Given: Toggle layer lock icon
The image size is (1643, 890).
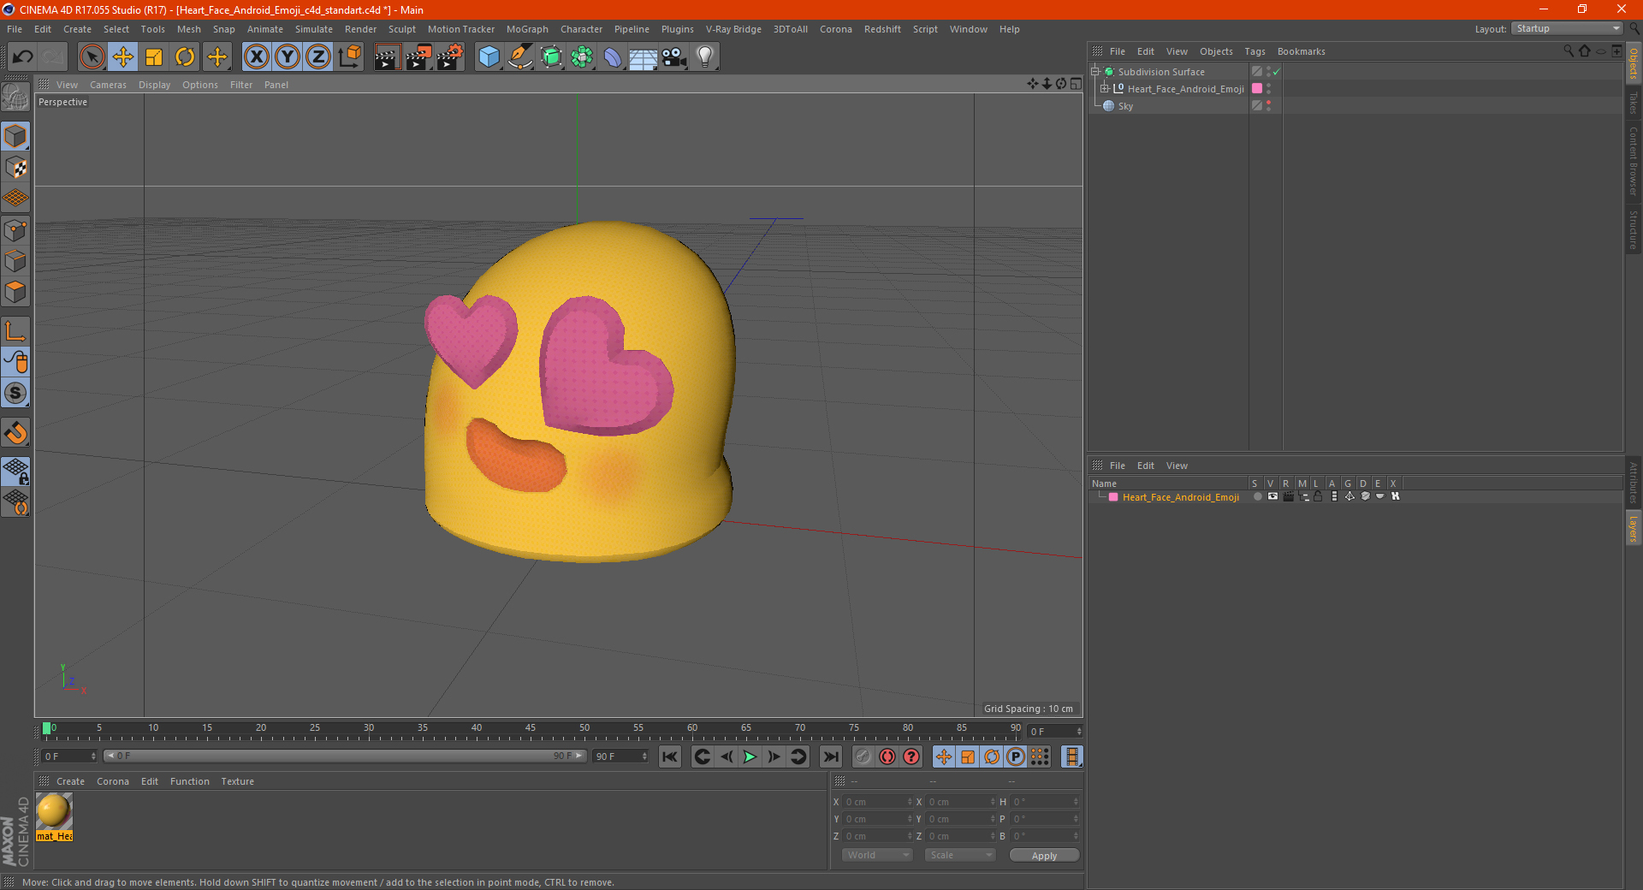Looking at the screenshot, I should pyautogui.click(x=1318, y=496).
